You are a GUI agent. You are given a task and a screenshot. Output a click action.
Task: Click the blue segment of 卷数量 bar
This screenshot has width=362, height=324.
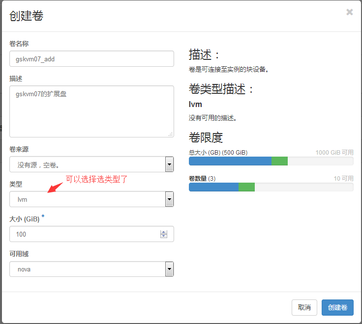click(213, 187)
